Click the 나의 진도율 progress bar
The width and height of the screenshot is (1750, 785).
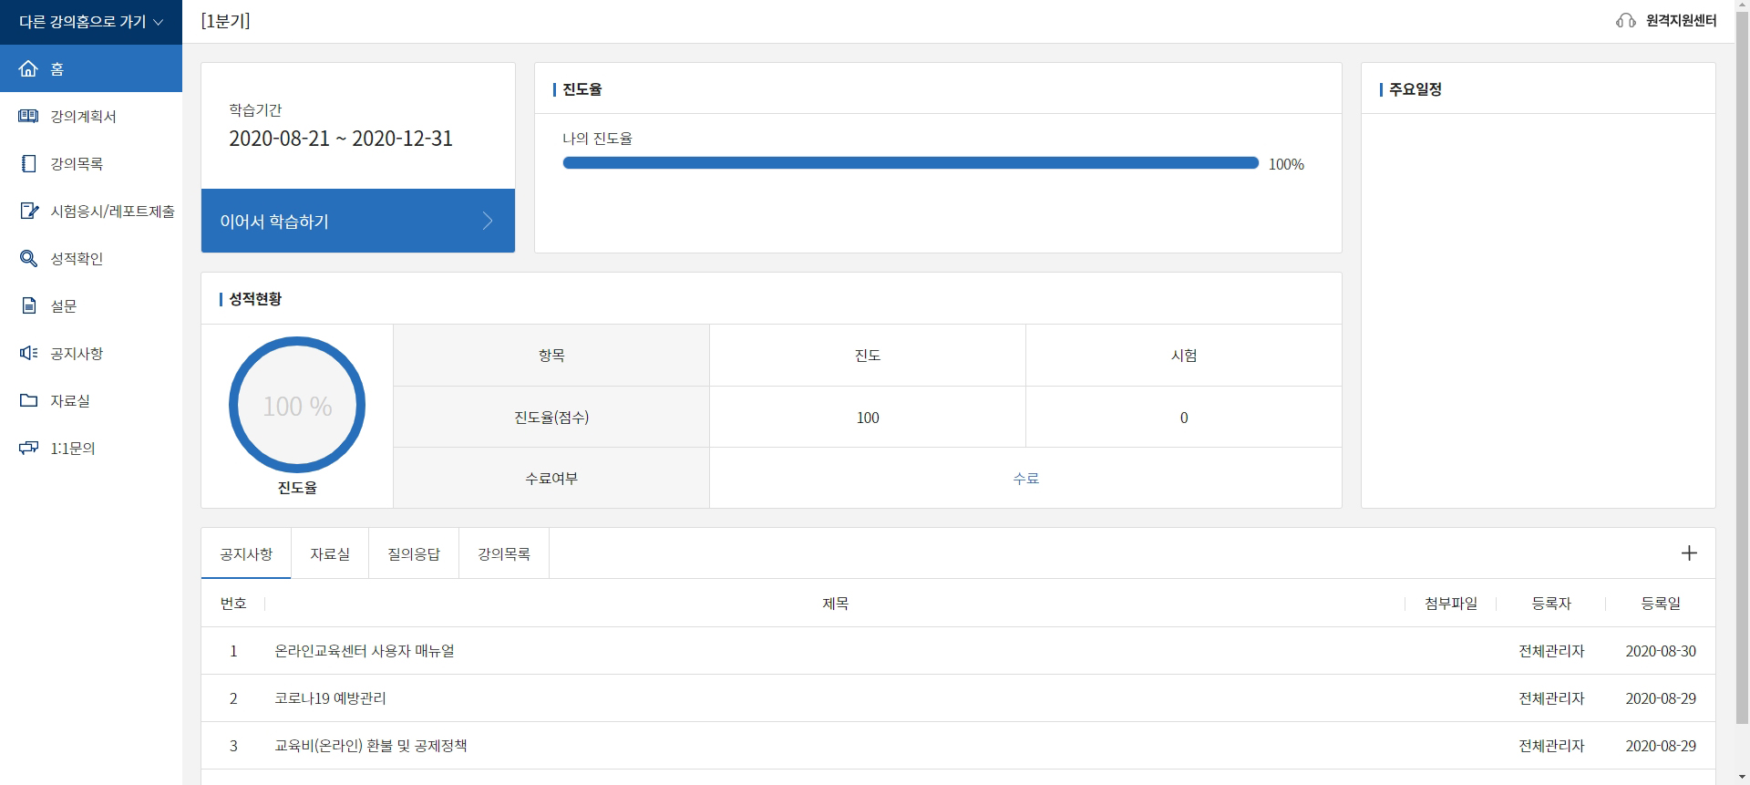pos(911,163)
